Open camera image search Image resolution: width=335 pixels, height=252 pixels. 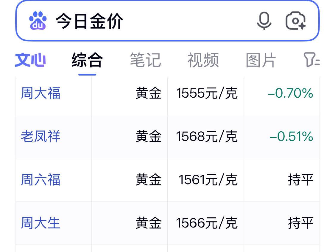pyautogui.click(x=296, y=21)
